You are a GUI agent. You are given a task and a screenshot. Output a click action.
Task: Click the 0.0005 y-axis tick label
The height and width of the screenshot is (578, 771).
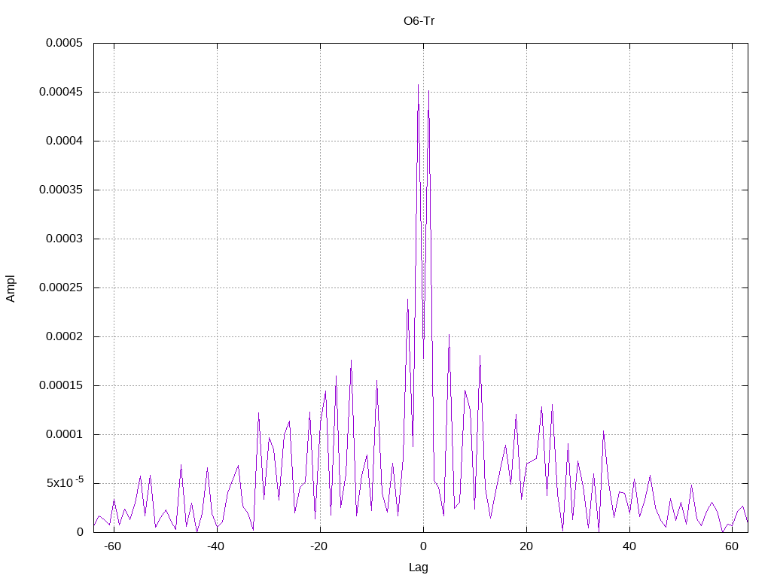65,43
